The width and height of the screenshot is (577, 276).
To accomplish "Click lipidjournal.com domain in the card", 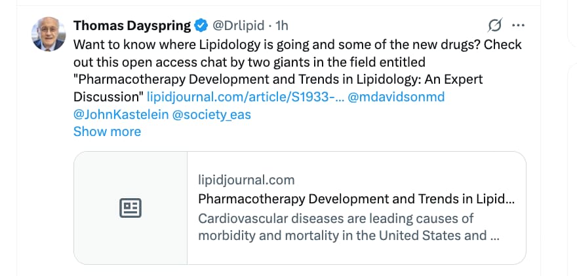I will click(246, 180).
